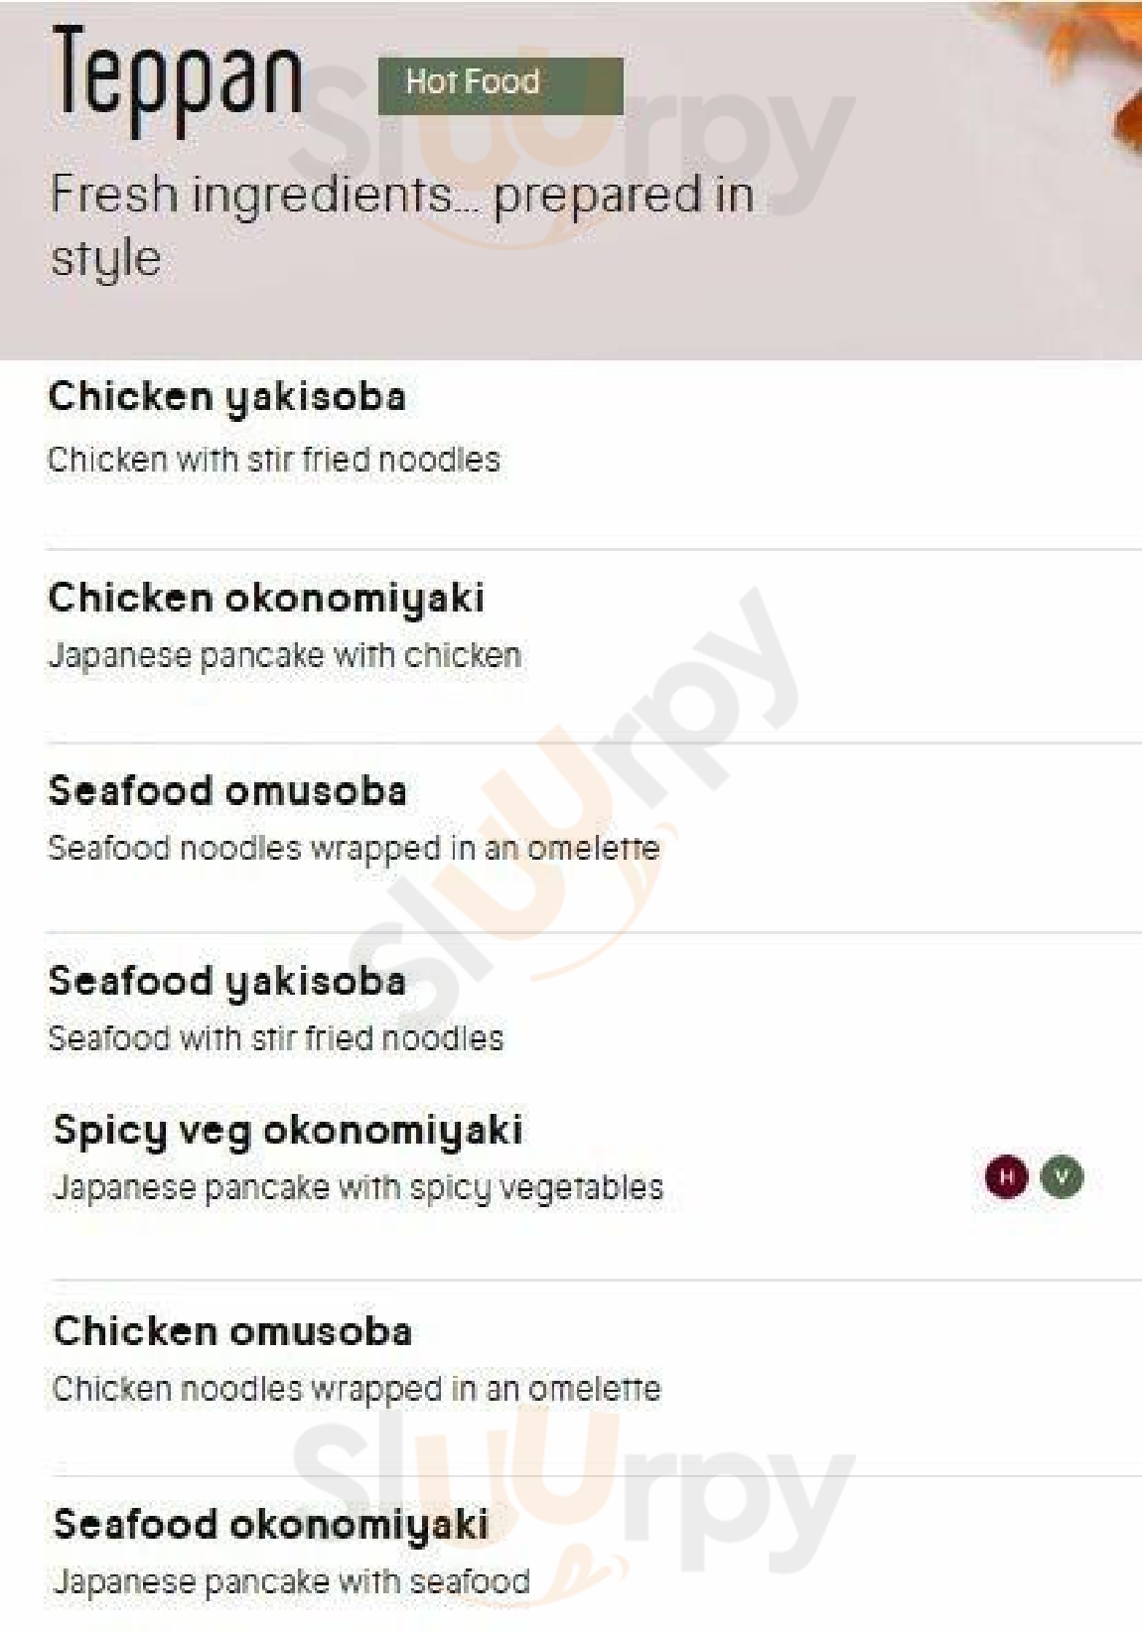Select the Chicken omusoba dish title
The image size is (1142, 1632).
(x=232, y=1331)
